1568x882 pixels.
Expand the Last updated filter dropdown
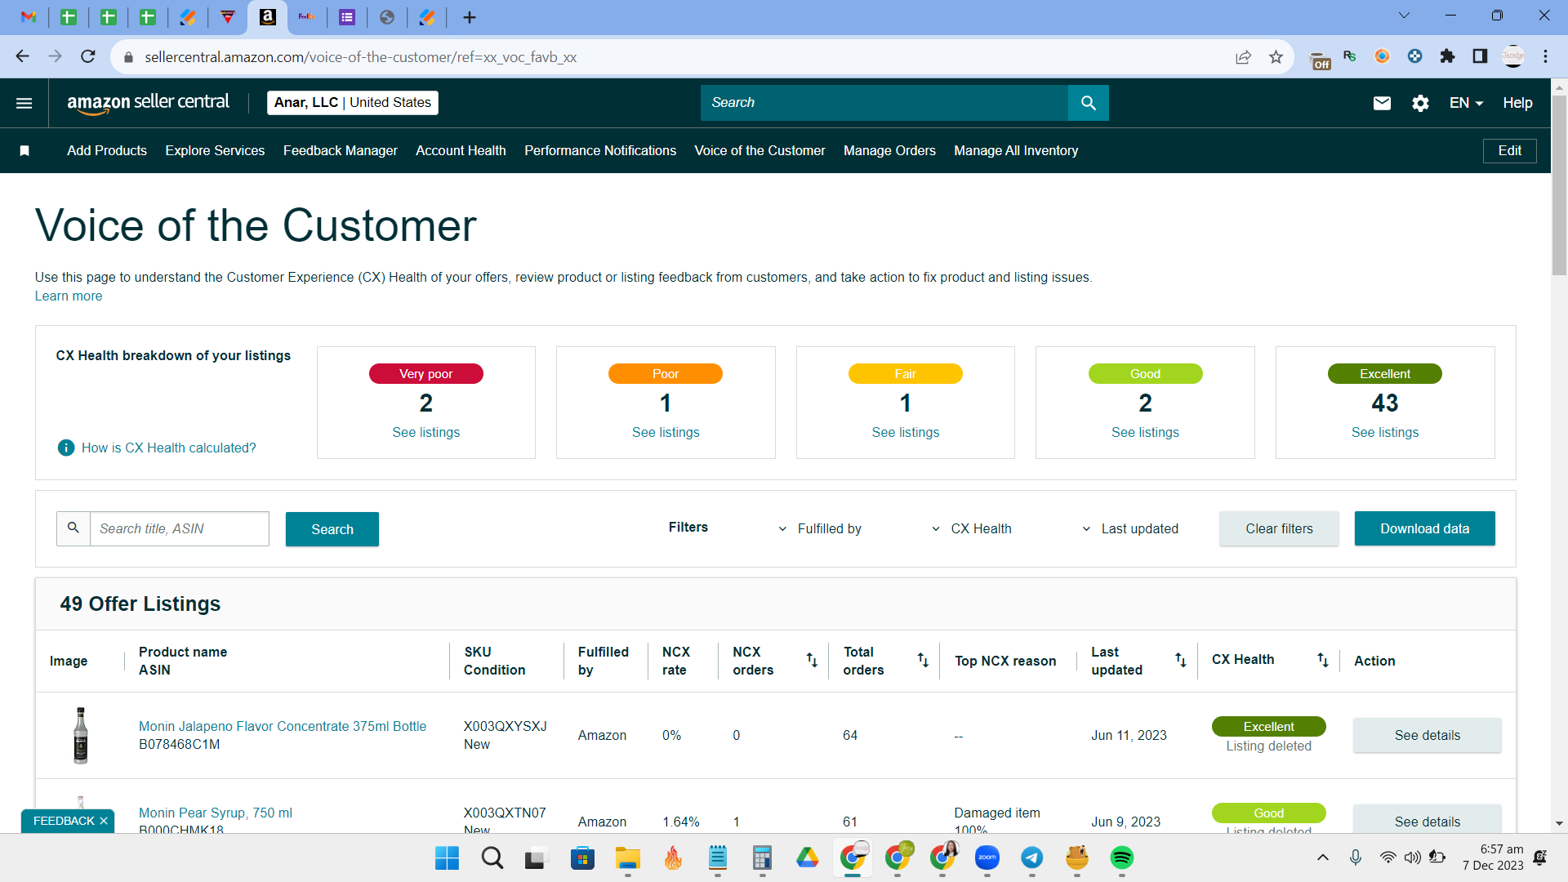1130,529
